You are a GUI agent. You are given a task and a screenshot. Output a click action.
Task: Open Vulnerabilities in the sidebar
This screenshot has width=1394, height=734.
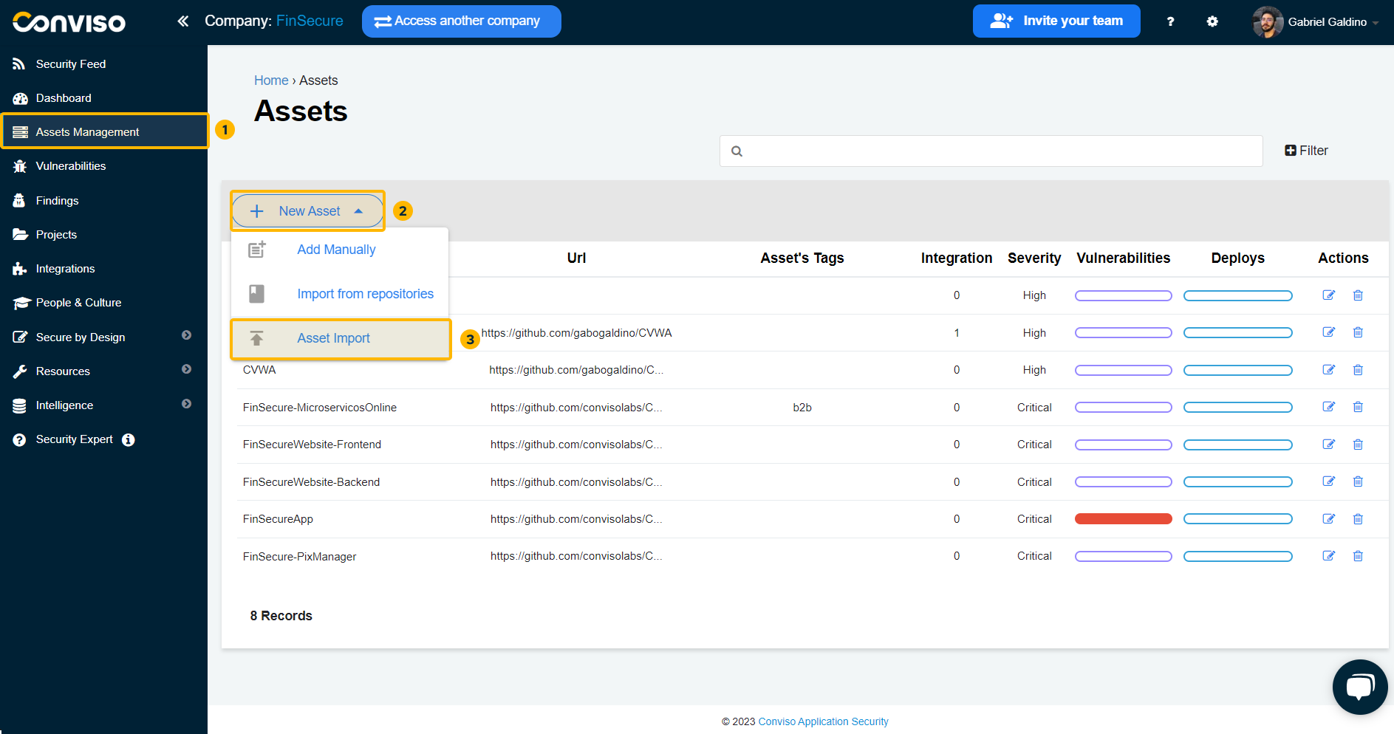70,166
